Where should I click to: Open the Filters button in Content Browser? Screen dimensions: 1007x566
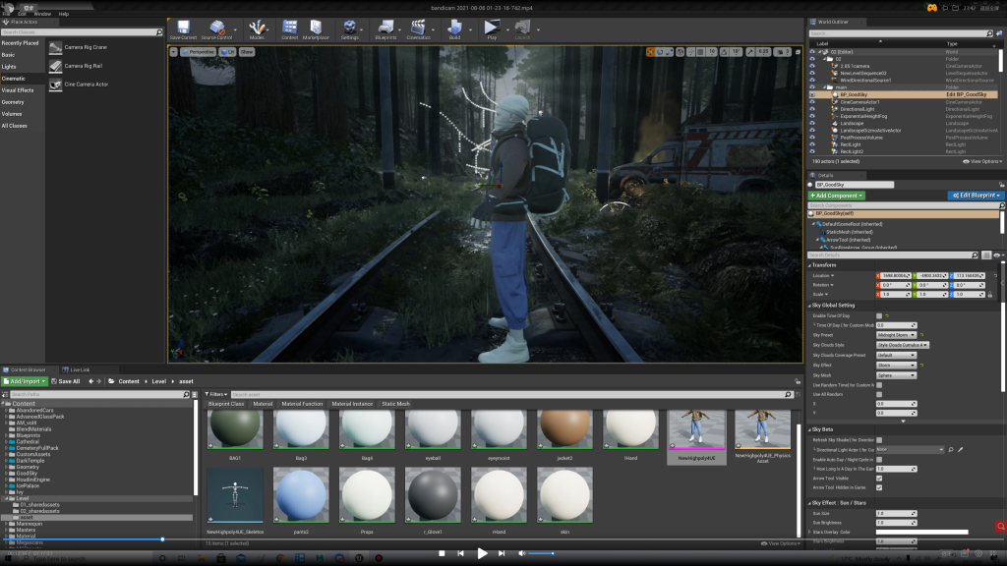point(215,395)
